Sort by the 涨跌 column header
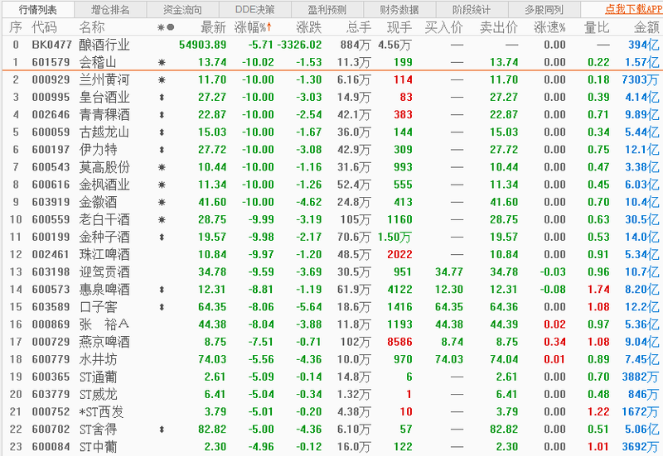 click(309, 27)
